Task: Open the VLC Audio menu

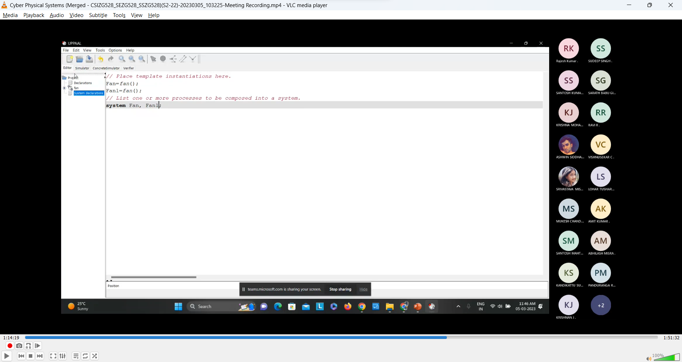Action: (56, 15)
